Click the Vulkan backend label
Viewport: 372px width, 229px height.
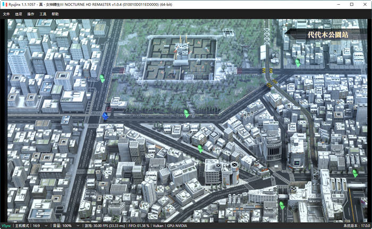[158, 226]
